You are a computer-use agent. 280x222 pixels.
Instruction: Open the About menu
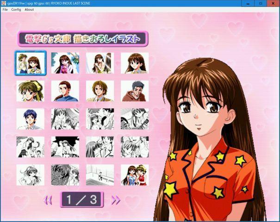click(x=29, y=9)
